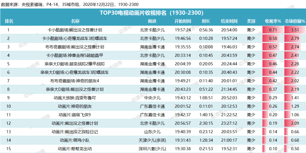Click start time 19:30:38
The image size is (306, 153).
tap(183, 149)
